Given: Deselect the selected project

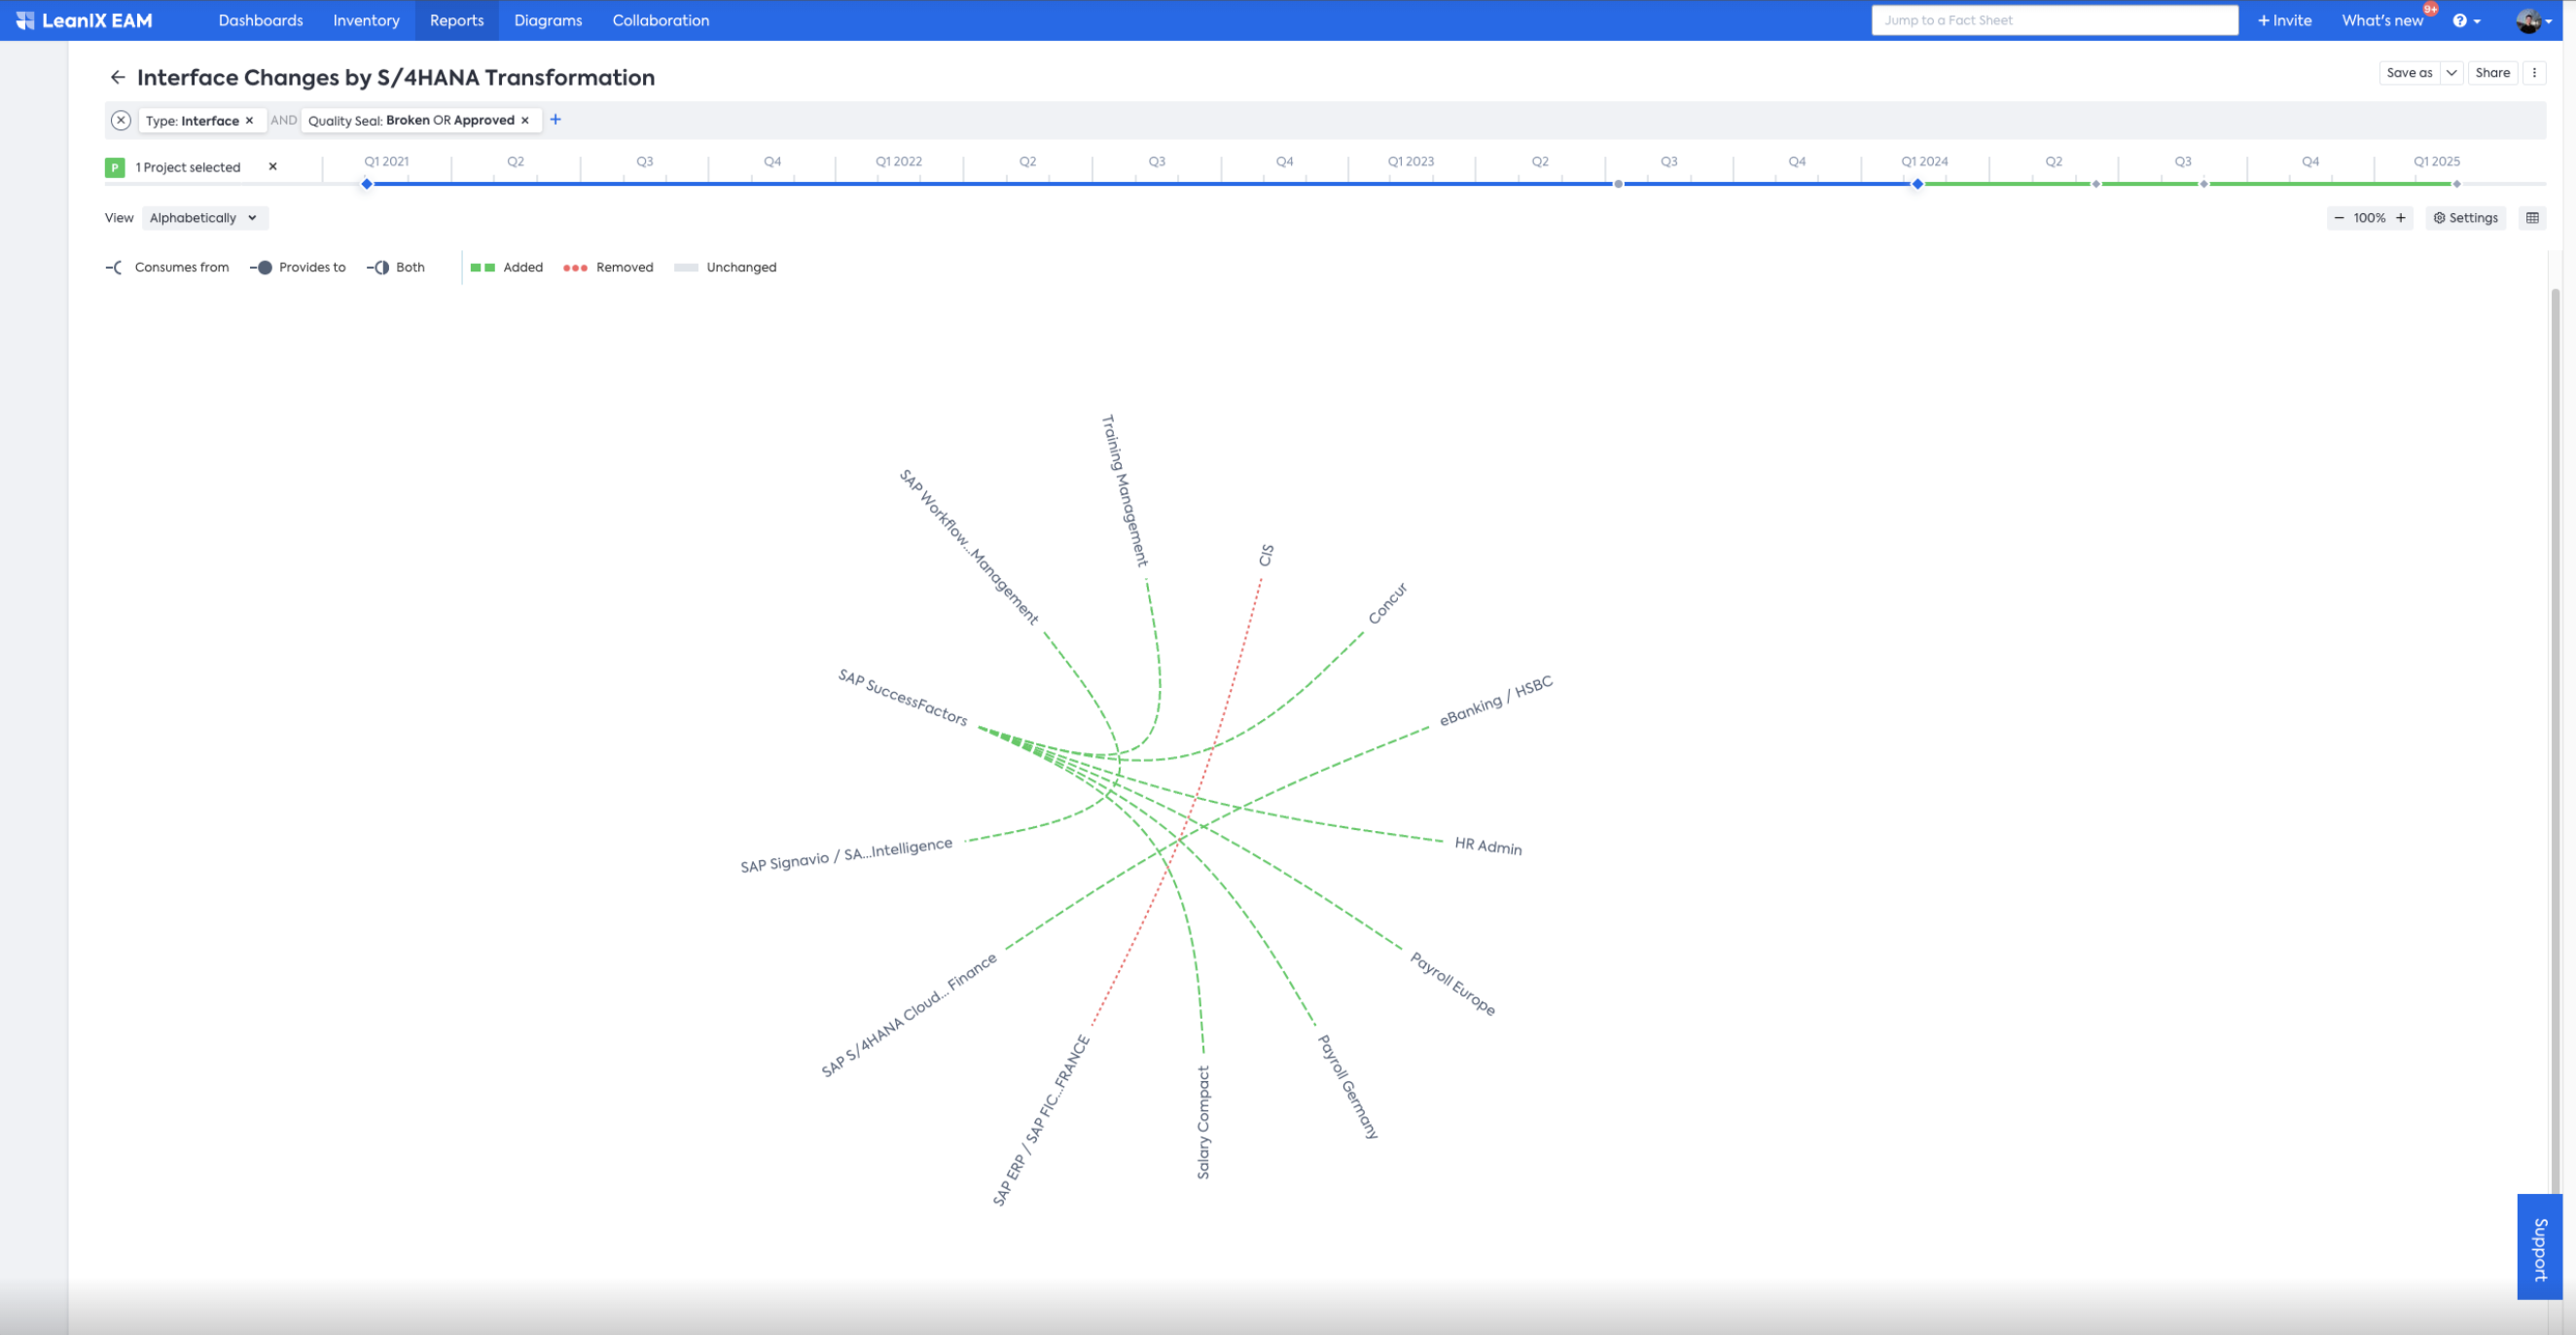Looking at the screenshot, I should tap(273, 167).
